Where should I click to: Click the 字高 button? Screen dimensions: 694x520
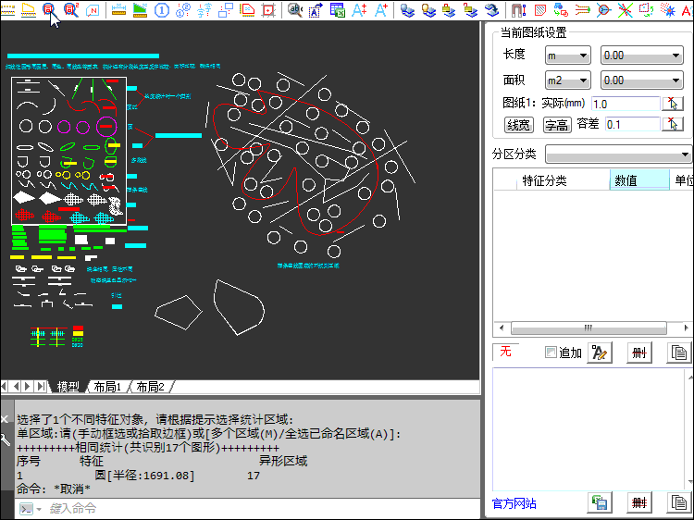(x=555, y=124)
